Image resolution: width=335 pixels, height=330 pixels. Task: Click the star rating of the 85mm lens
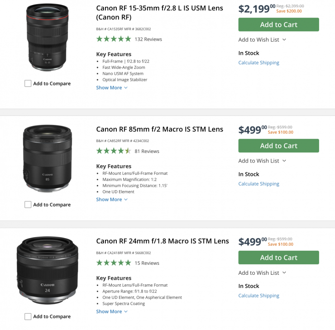point(114,151)
